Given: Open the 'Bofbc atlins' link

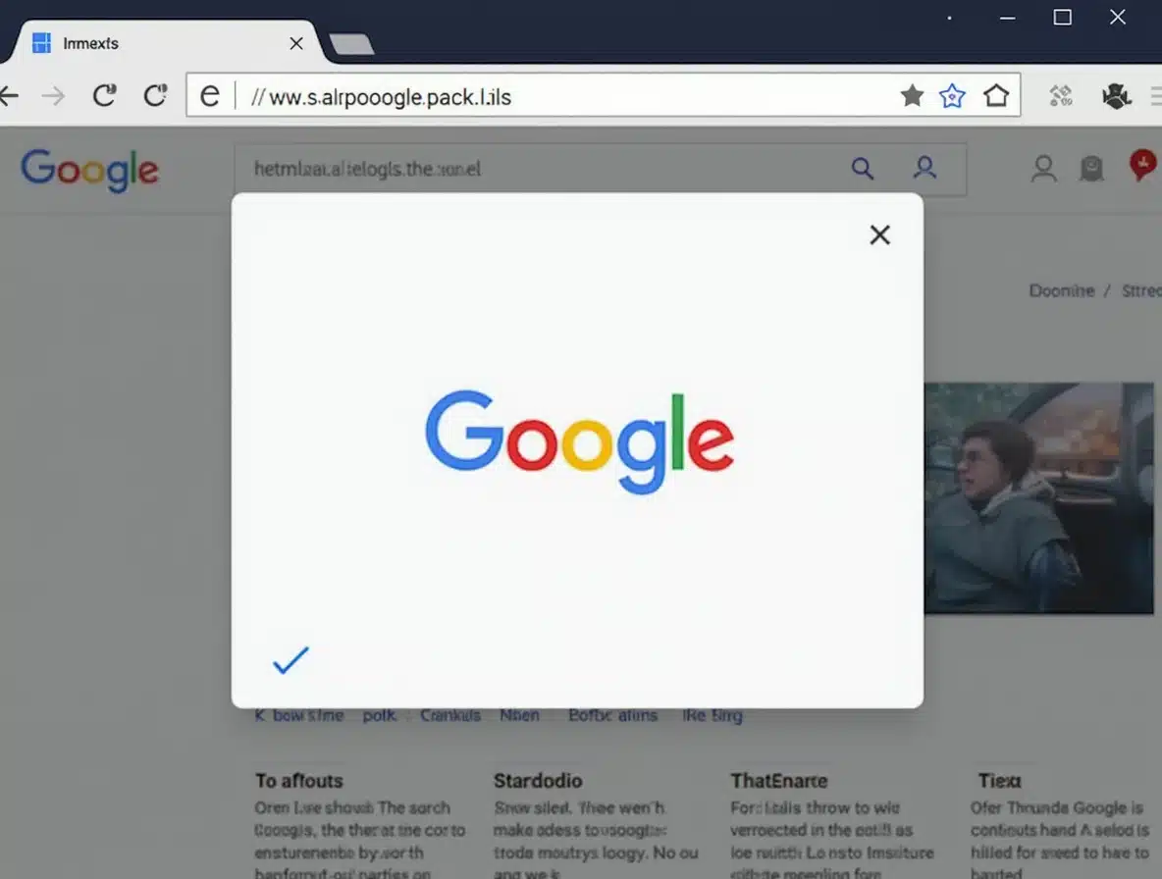Looking at the screenshot, I should [612, 715].
